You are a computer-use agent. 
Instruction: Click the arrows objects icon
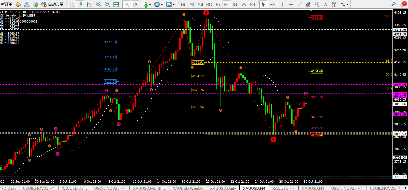pos(343,4)
